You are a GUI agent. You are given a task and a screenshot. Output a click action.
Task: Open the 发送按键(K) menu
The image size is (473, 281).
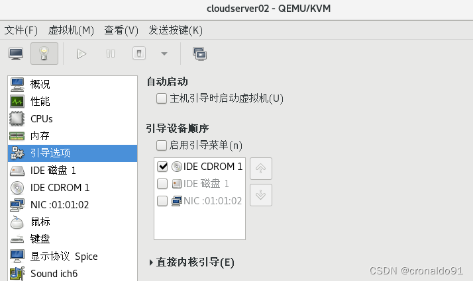[176, 30]
